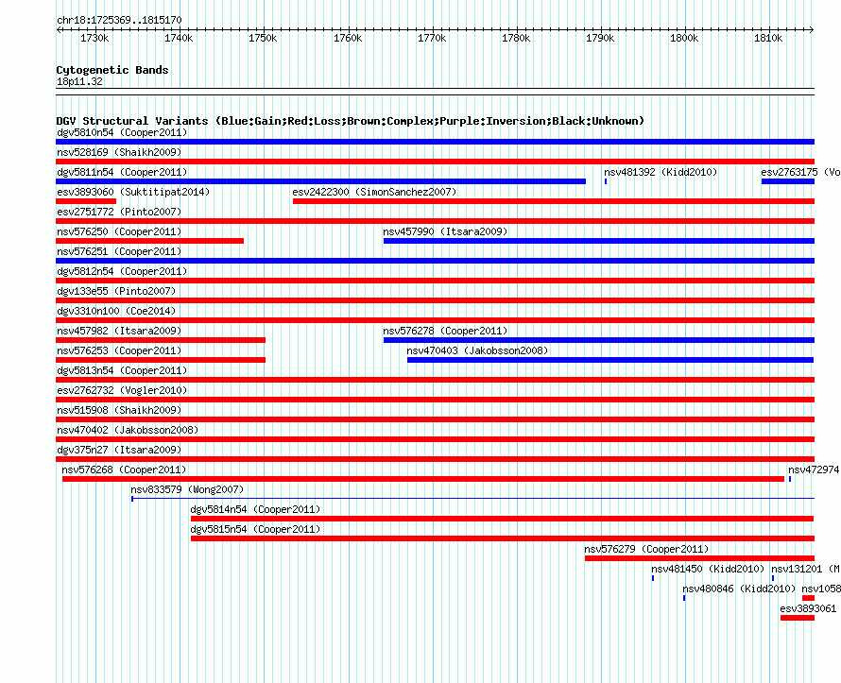Open the esv3893061 variant label
Screen dimensions: 841x683
(808, 608)
